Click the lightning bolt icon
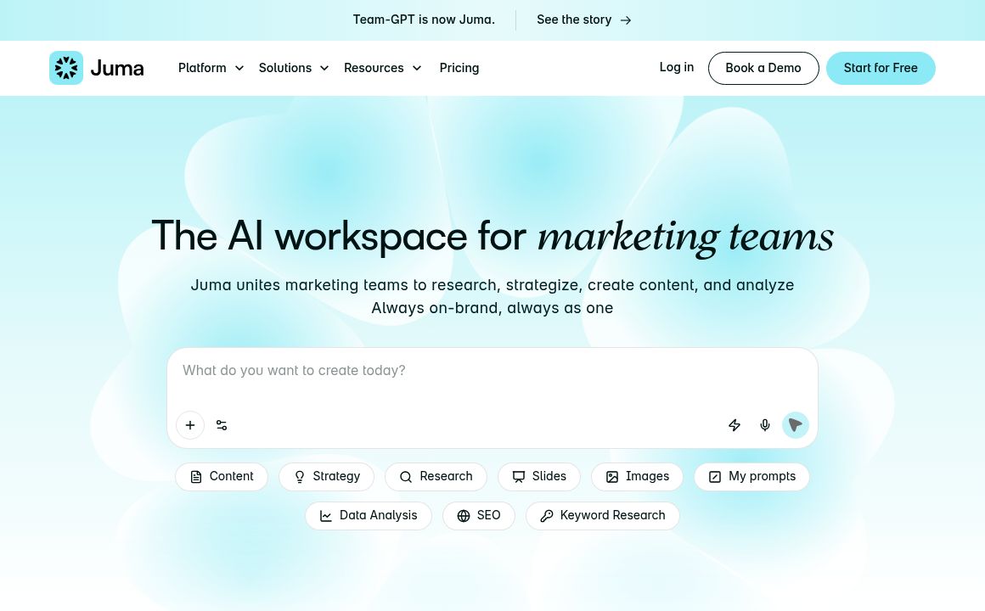 click(x=735, y=425)
